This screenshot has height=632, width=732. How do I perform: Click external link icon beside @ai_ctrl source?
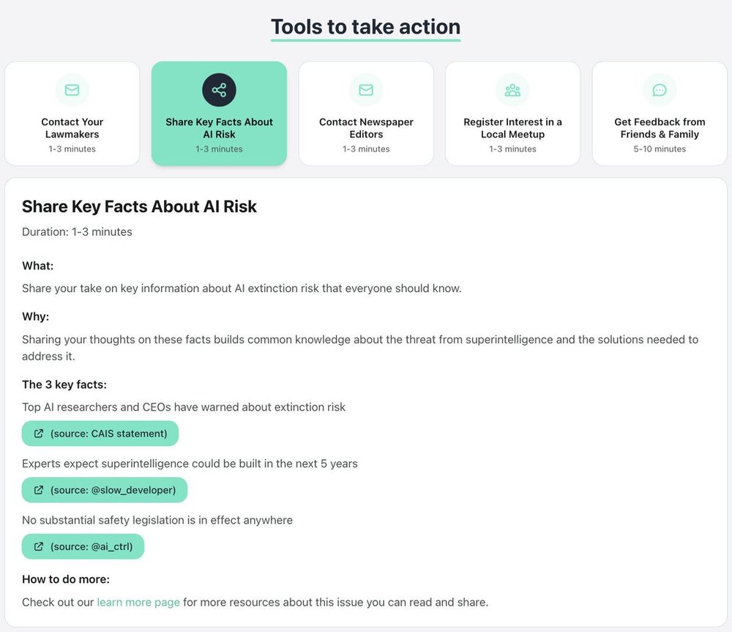click(x=39, y=546)
